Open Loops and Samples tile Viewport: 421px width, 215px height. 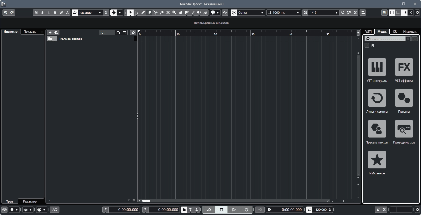point(377,98)
